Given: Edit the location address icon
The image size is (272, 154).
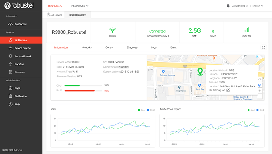Looking at the screenshot, I should coord(228,90).
